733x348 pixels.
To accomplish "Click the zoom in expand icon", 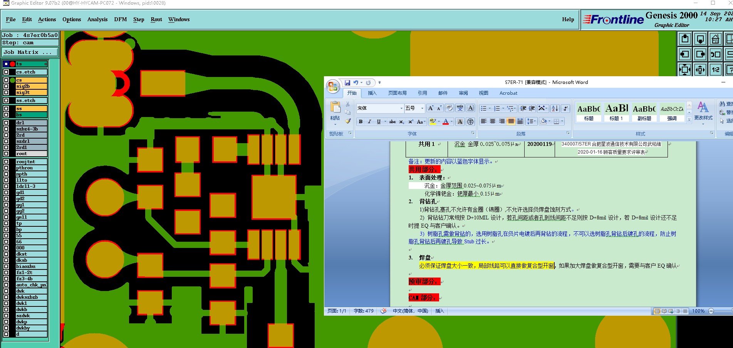I will coord(685,70).
